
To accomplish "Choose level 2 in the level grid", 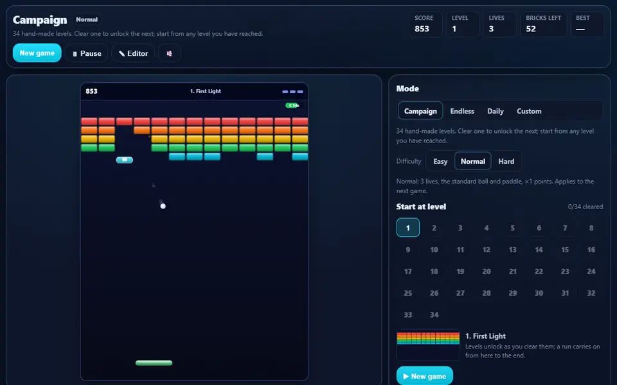I will pyautogui.click(x=434, y=227).
